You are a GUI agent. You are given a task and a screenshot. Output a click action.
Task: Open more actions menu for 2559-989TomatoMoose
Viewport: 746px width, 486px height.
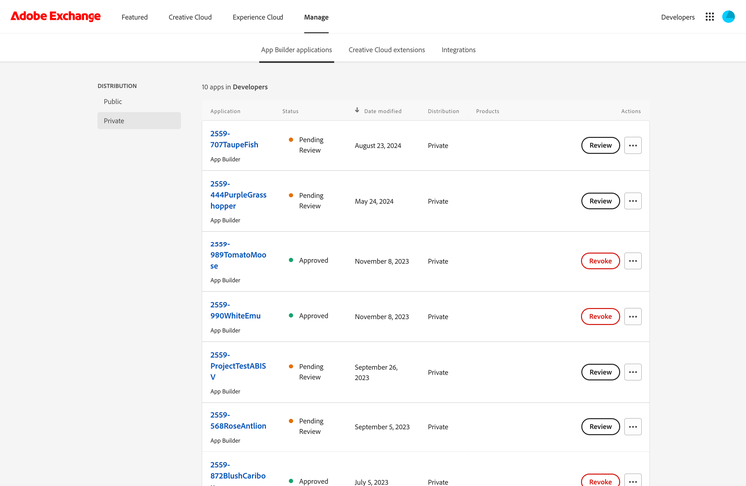pos(633,261)
